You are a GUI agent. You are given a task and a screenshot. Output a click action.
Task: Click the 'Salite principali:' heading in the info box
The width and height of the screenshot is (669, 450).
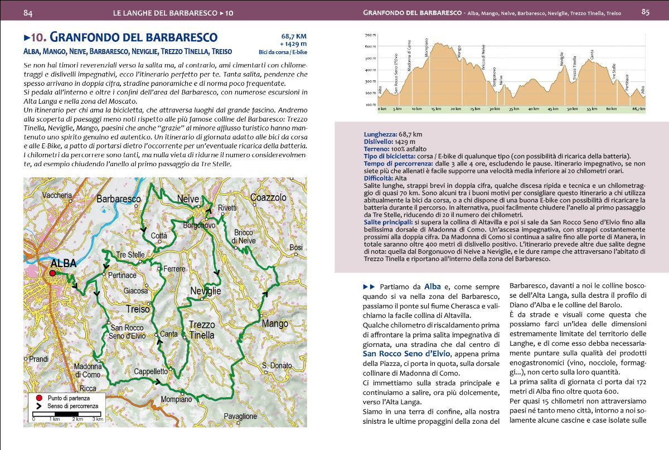point(390,222)
